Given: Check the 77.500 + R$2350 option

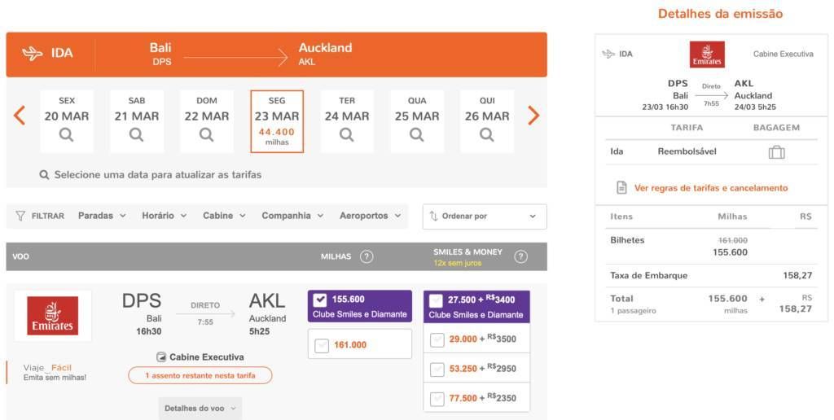Looking at the screenshot, I should point(437,399).
